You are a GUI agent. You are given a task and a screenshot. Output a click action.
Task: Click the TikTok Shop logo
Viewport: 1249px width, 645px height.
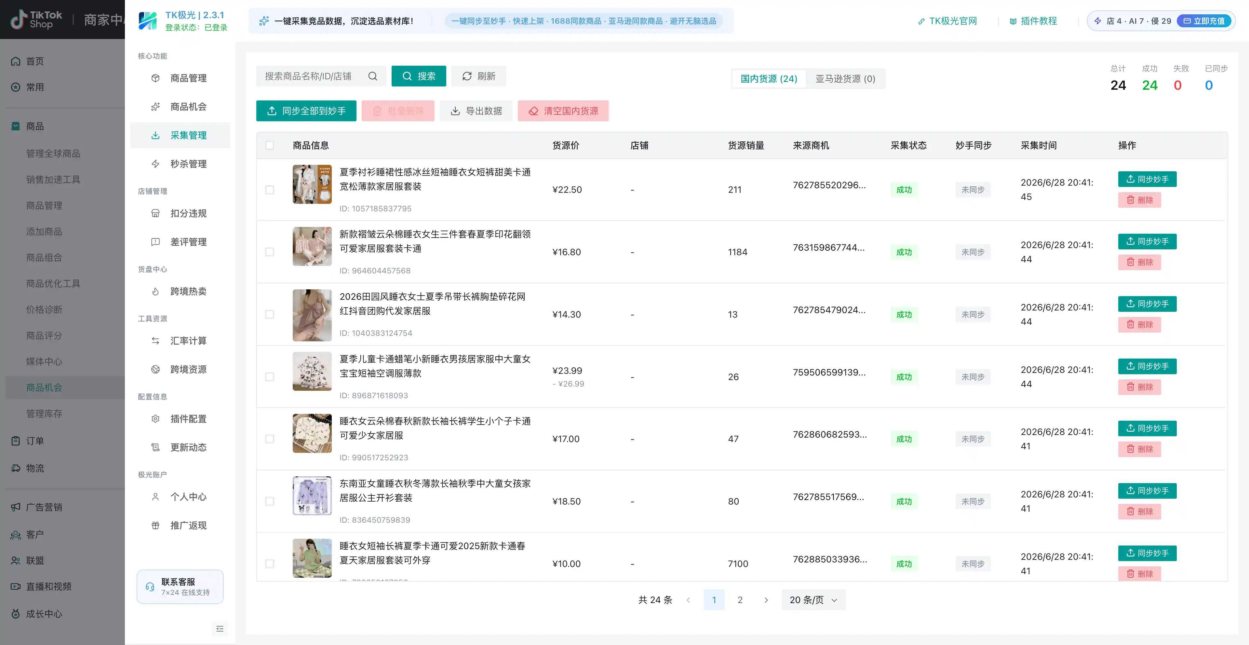click(37, 20)
